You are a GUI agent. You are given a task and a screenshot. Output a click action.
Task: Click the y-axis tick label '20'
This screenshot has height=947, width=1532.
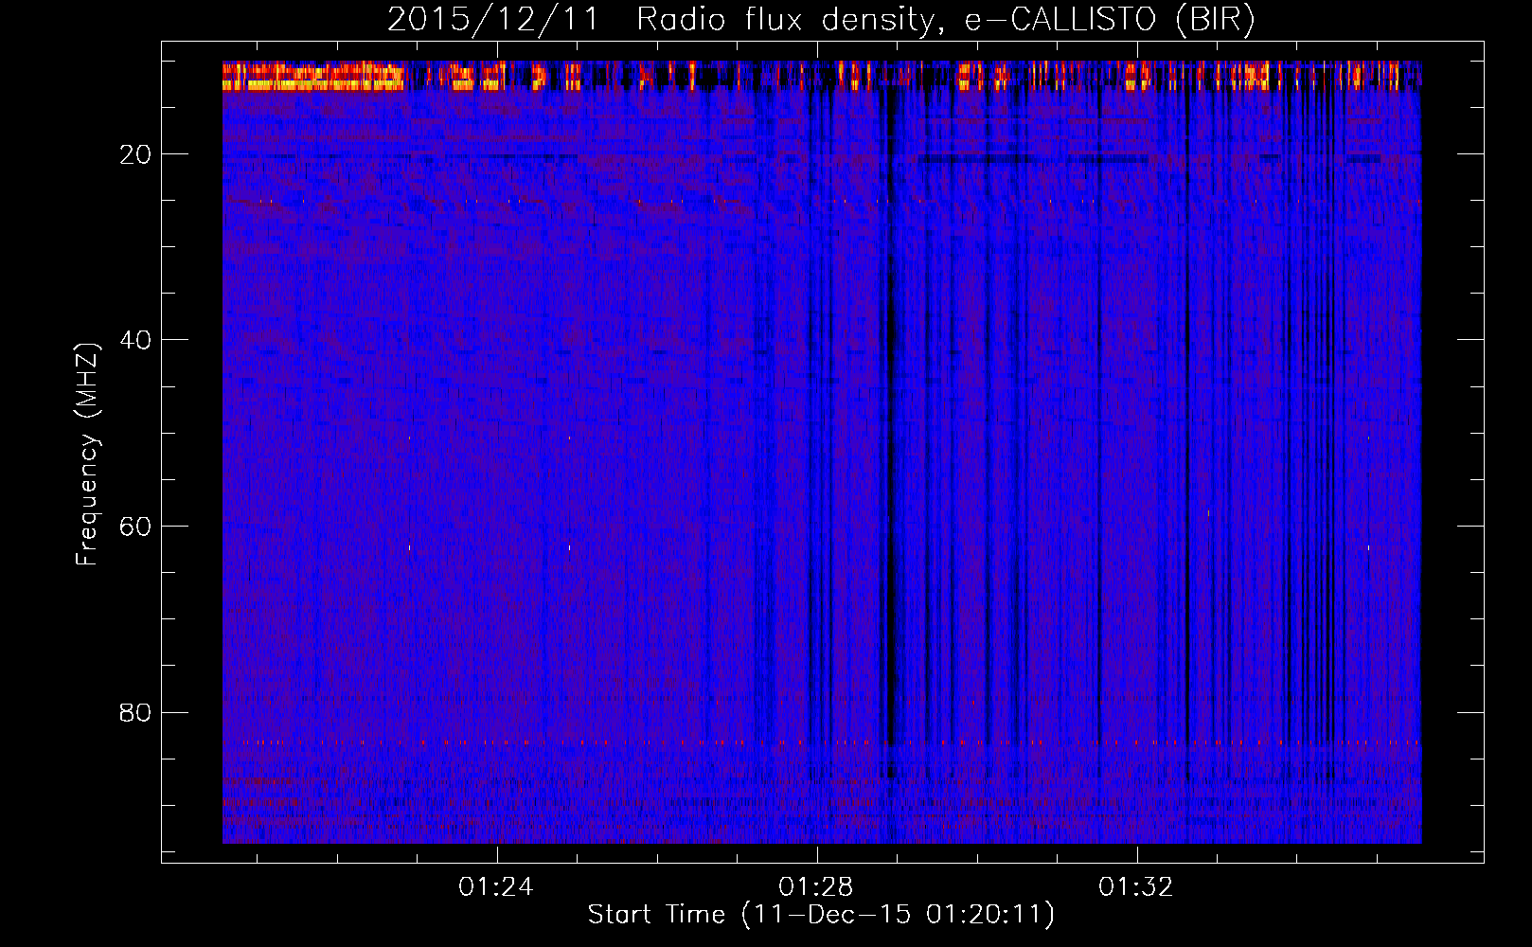click(136, 154)
